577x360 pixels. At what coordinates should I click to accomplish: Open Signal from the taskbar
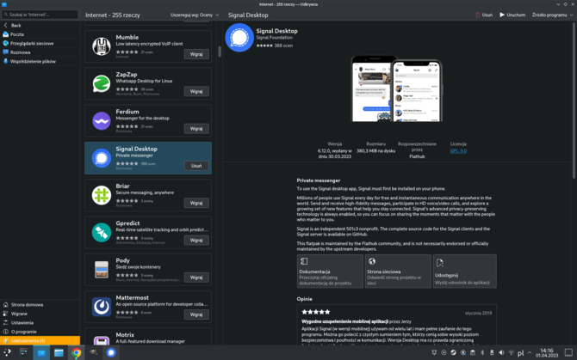click(x=111, y=352)
